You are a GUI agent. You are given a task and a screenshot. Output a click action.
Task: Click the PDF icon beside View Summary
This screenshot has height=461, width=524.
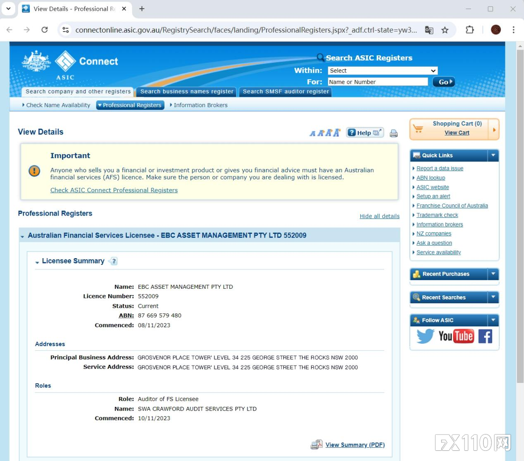click(317, 445)
